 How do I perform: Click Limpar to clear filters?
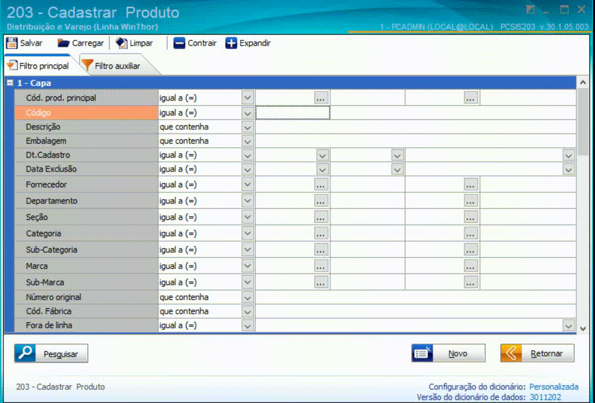point(134,43)
